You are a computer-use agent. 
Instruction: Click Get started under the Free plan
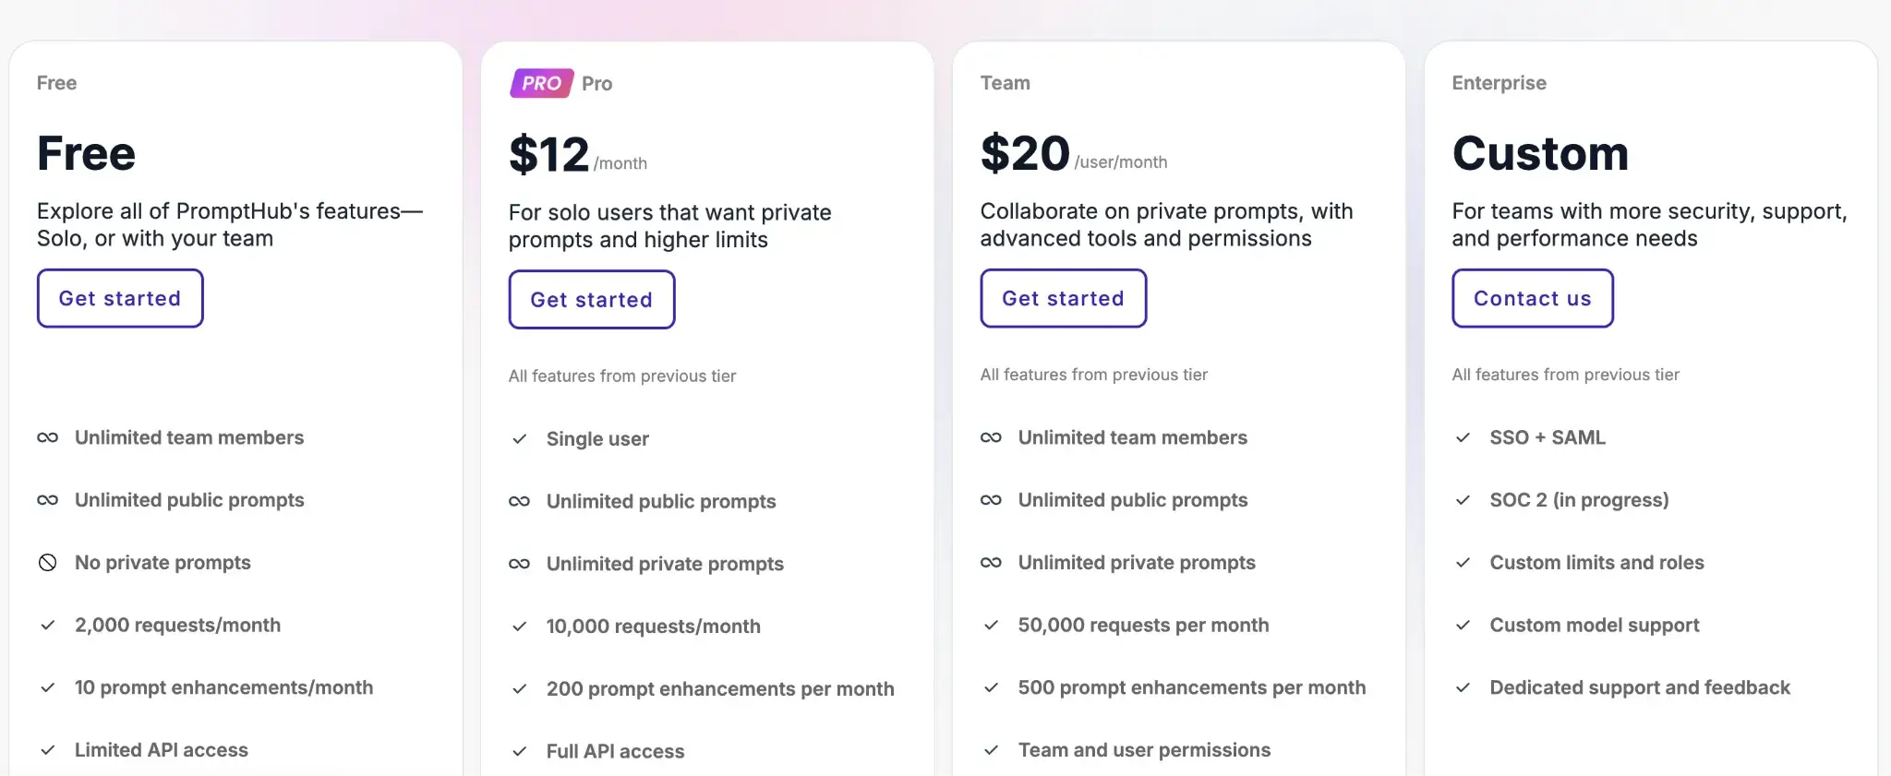click(x=120, y=298)
